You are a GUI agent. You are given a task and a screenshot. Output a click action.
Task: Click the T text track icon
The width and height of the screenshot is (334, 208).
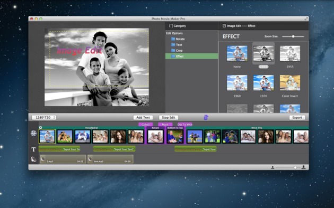33,149
